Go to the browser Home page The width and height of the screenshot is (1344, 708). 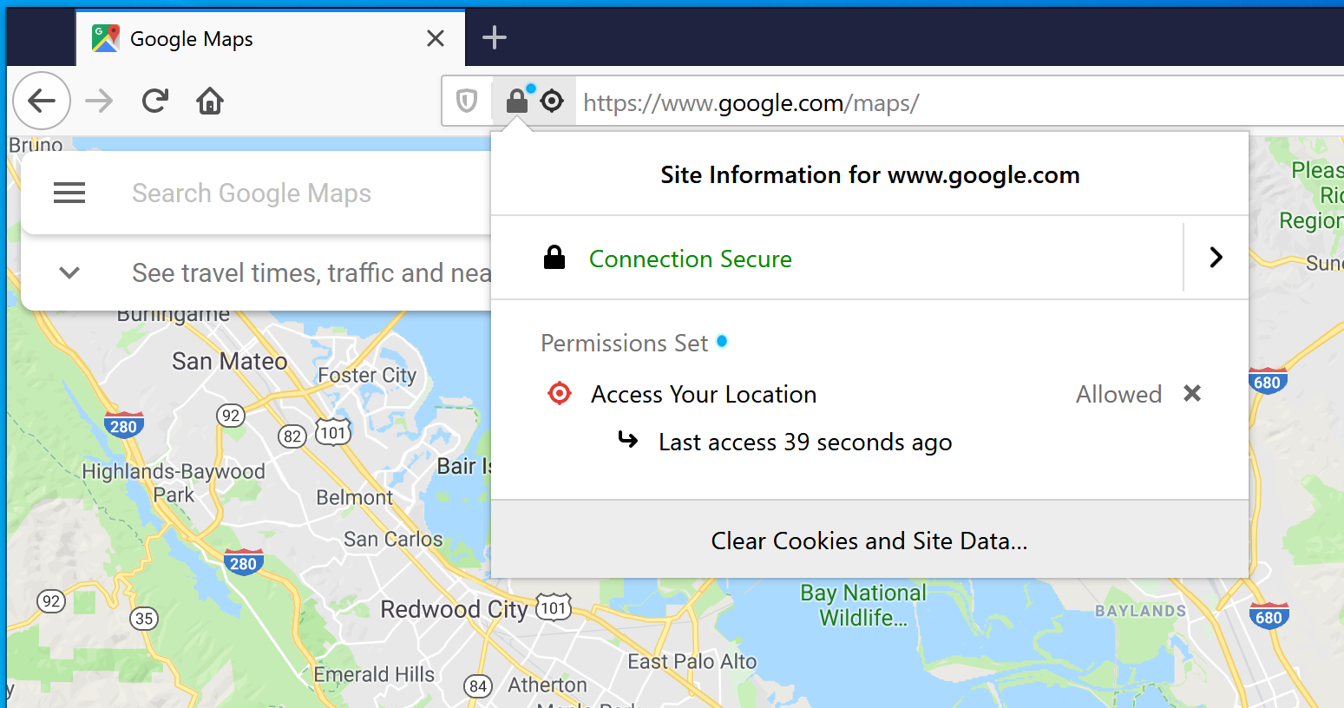[x=210, y=102]
